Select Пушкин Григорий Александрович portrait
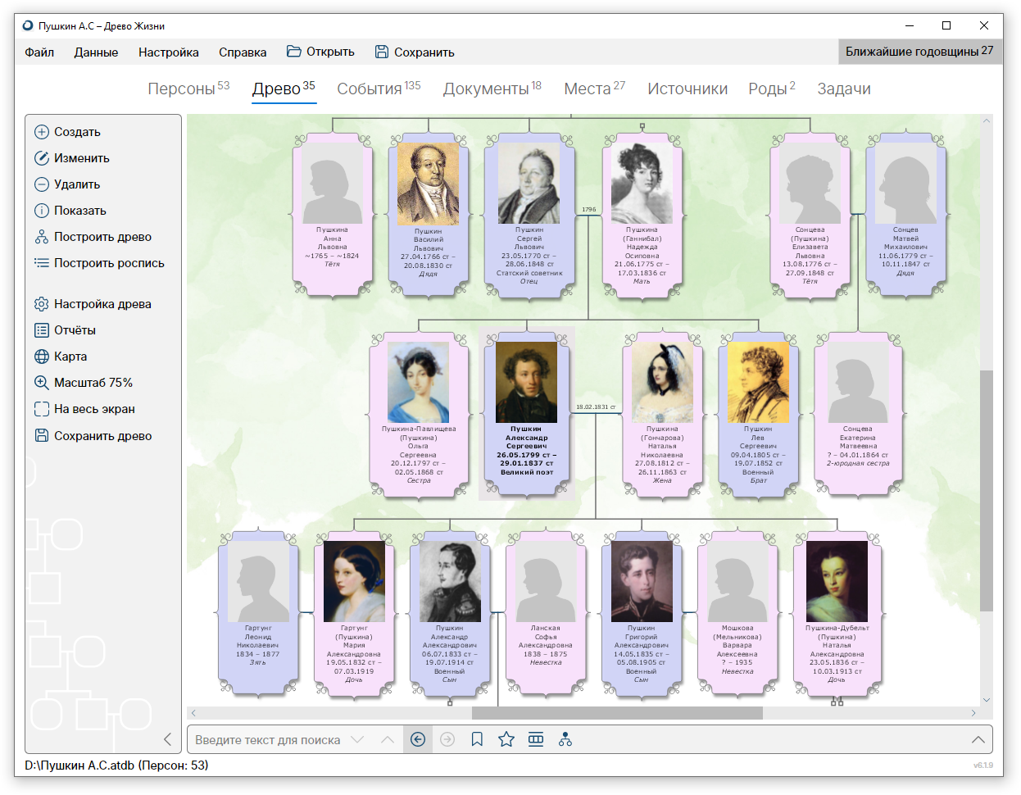The image size is (1021, 795). pyautogui.click(x=642, y=581)
